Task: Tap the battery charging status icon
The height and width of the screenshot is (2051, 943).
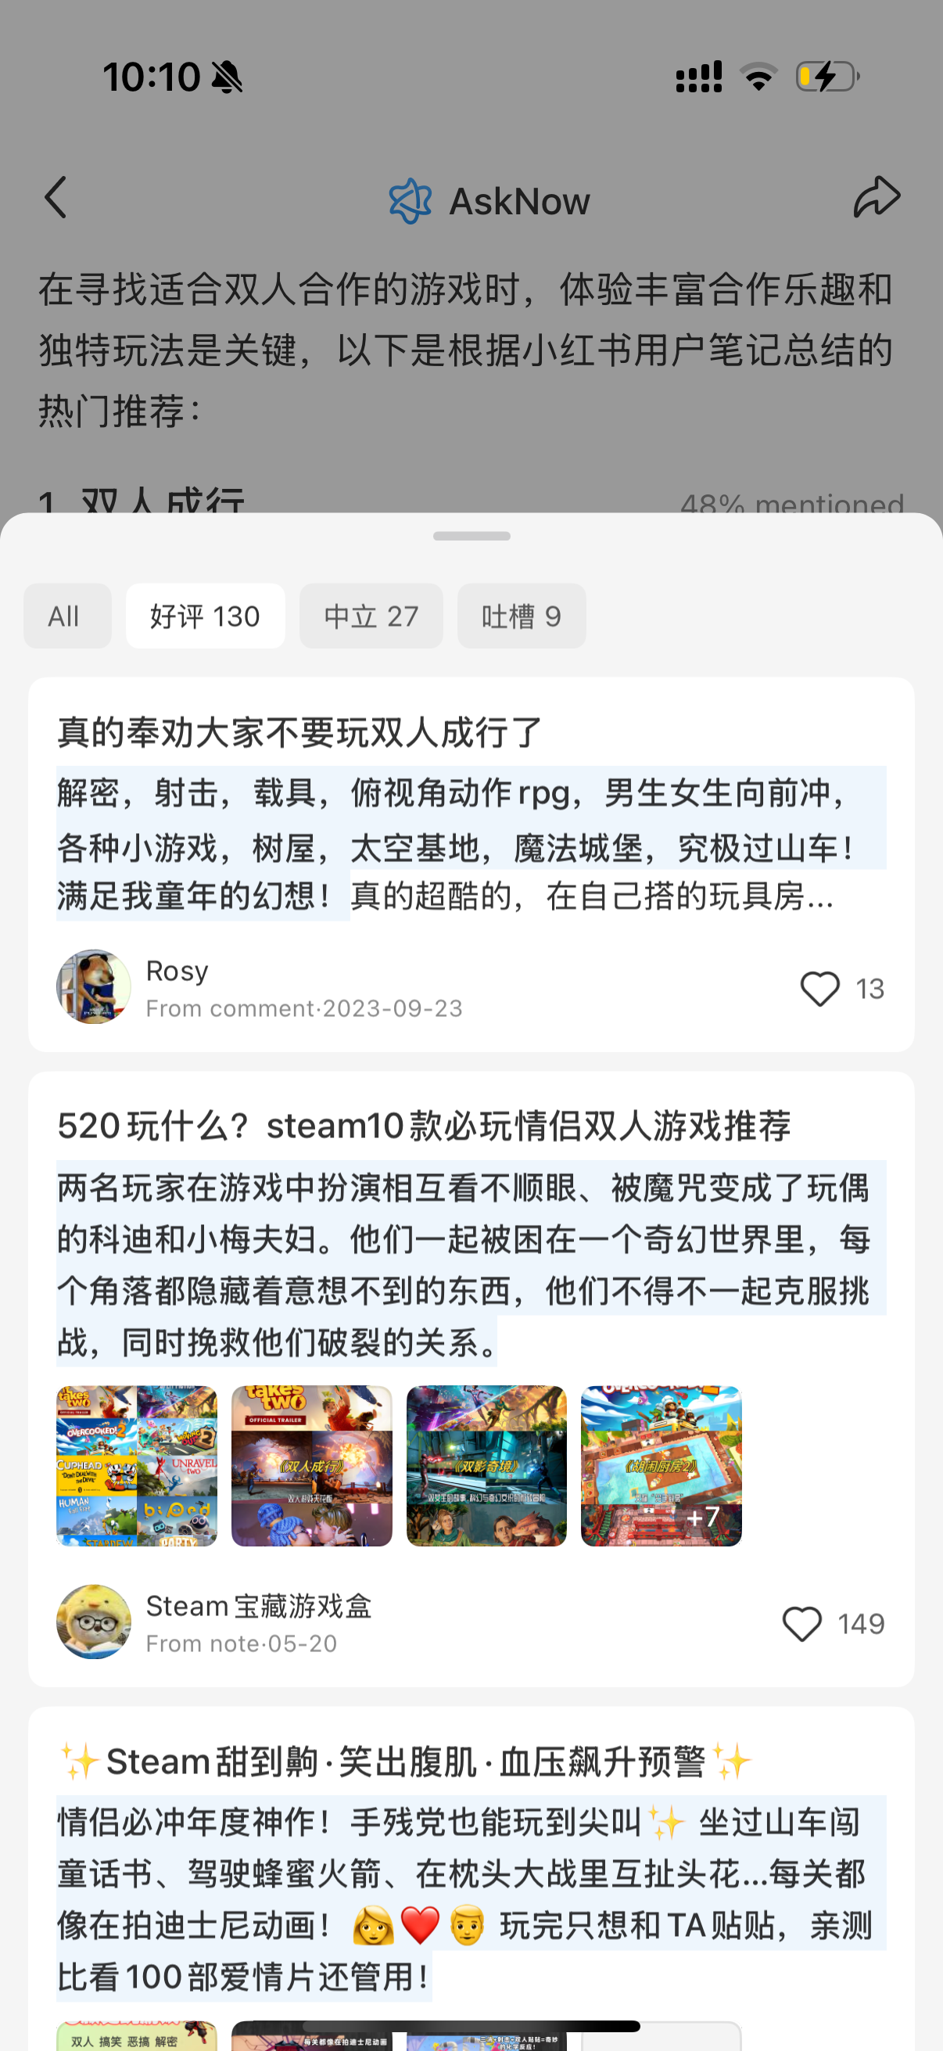Action: pos(827,77)
